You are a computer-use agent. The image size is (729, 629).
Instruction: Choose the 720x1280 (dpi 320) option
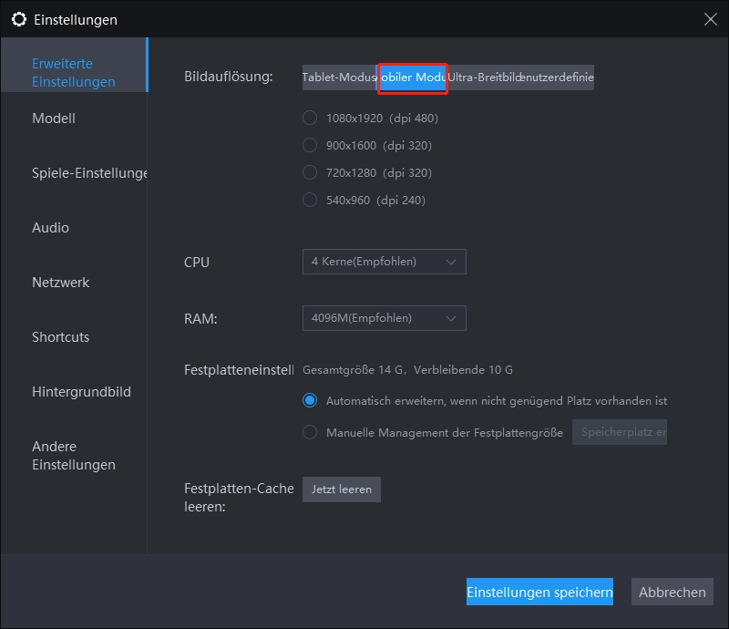pyautogui.click(x=310, y=172)
